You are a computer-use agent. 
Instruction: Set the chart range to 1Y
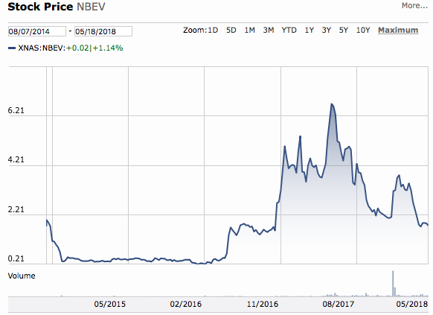coord(309,30)
